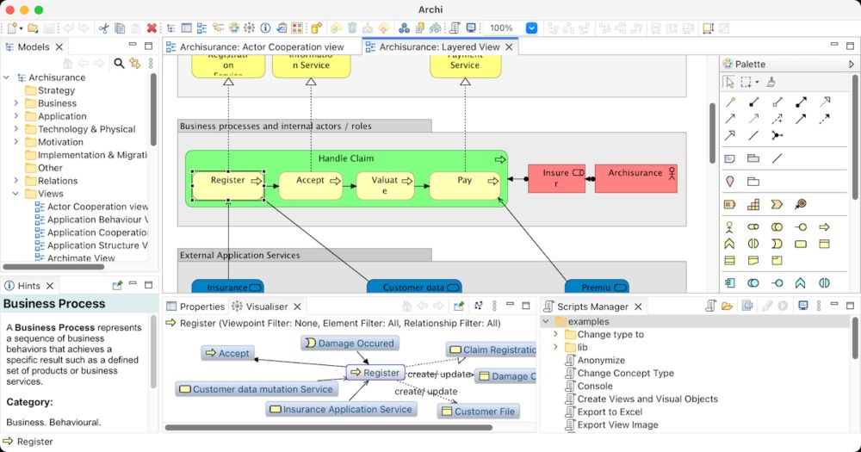Select the palette Marquee tool
This screenshot has height=452, width=861.
point(746,83)
